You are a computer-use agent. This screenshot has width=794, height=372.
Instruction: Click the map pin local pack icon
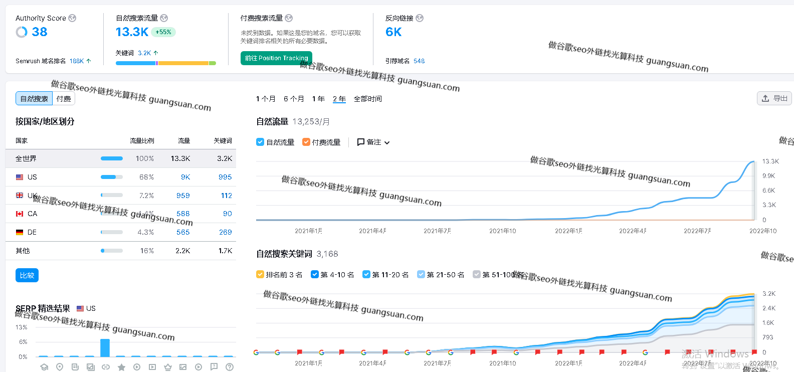(x=60, y=367)
